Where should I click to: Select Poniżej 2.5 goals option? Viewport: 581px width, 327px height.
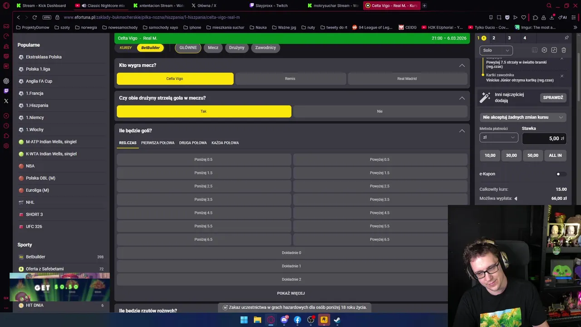tap(204, 186)
